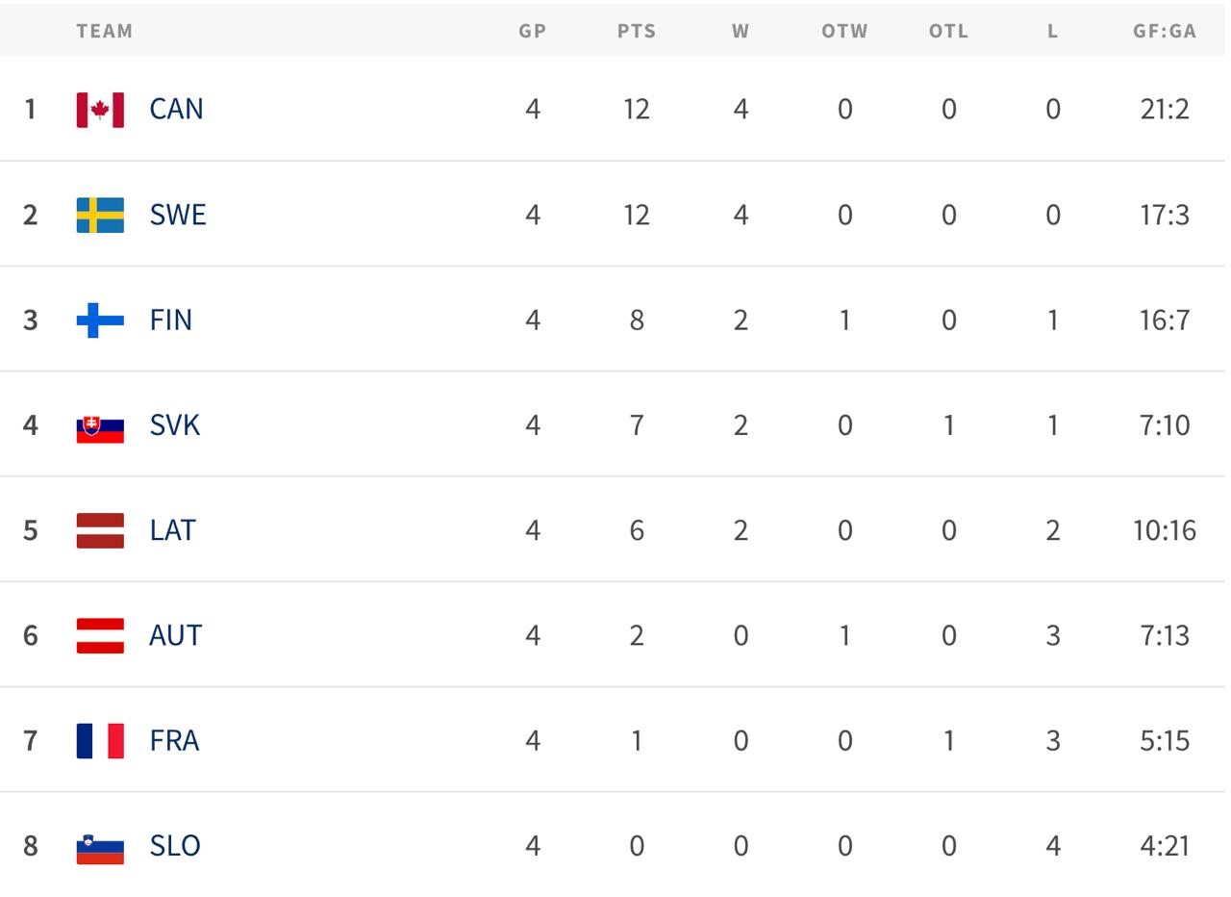Click the Canada flag icon
Screen dimensions: 1231x897
[x=100, y=110]
